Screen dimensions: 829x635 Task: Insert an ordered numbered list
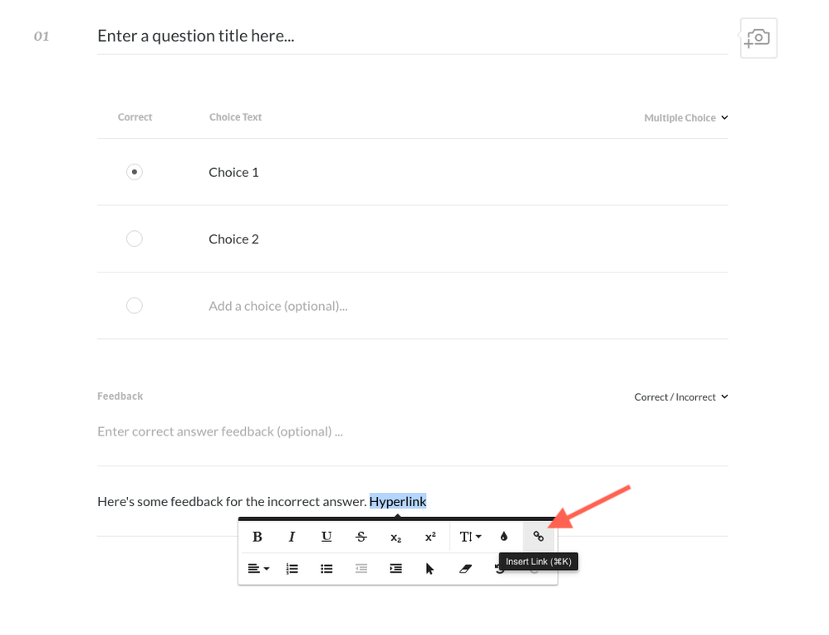coord(292,569)
